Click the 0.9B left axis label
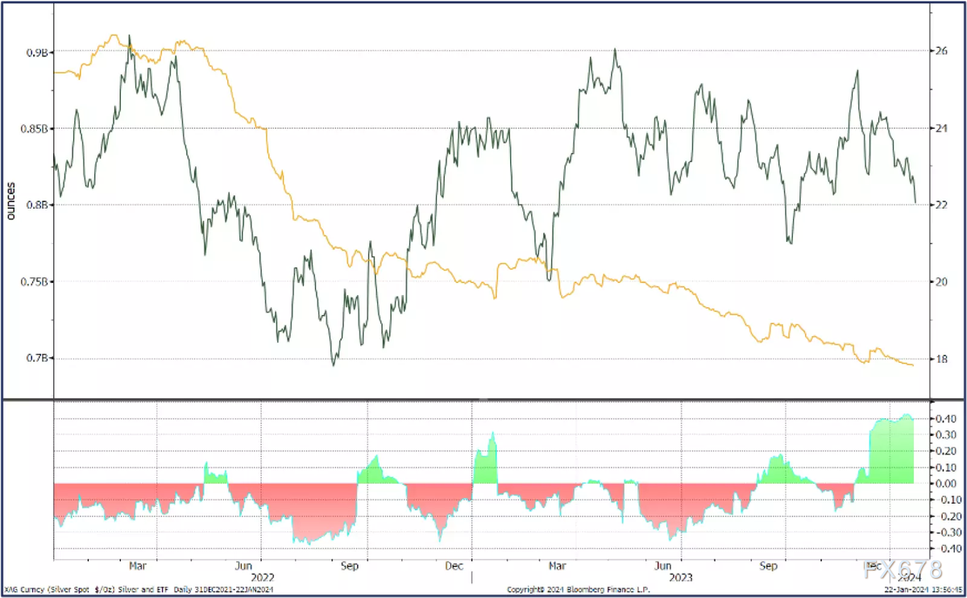 coord(38,52)
